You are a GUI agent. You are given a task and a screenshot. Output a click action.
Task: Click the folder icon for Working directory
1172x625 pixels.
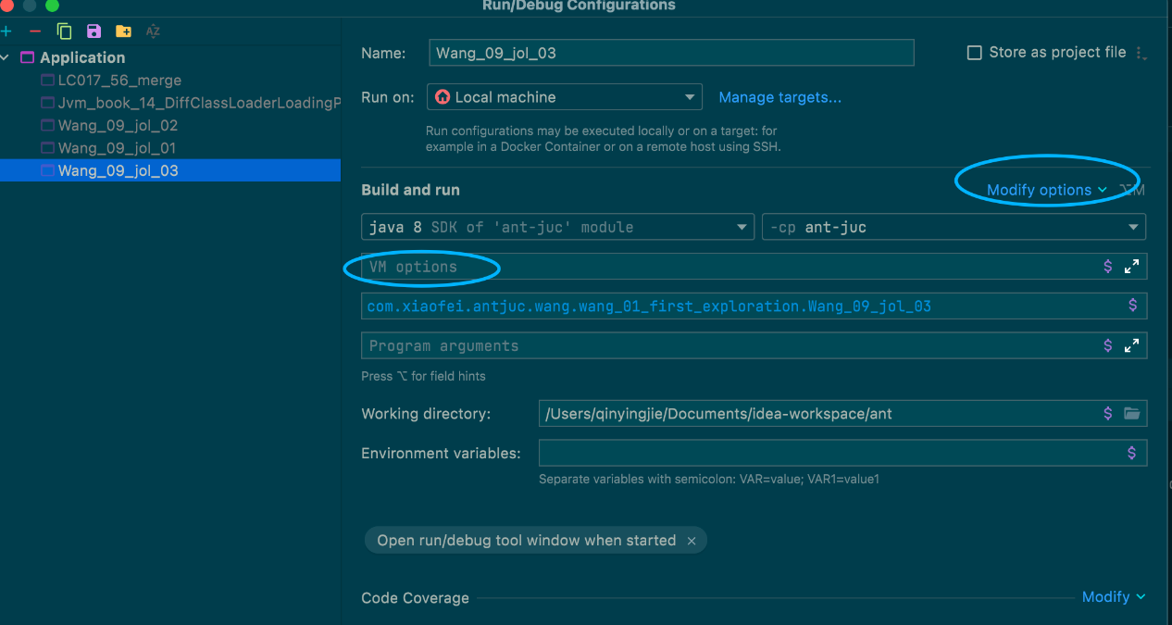pos(1131,414)
